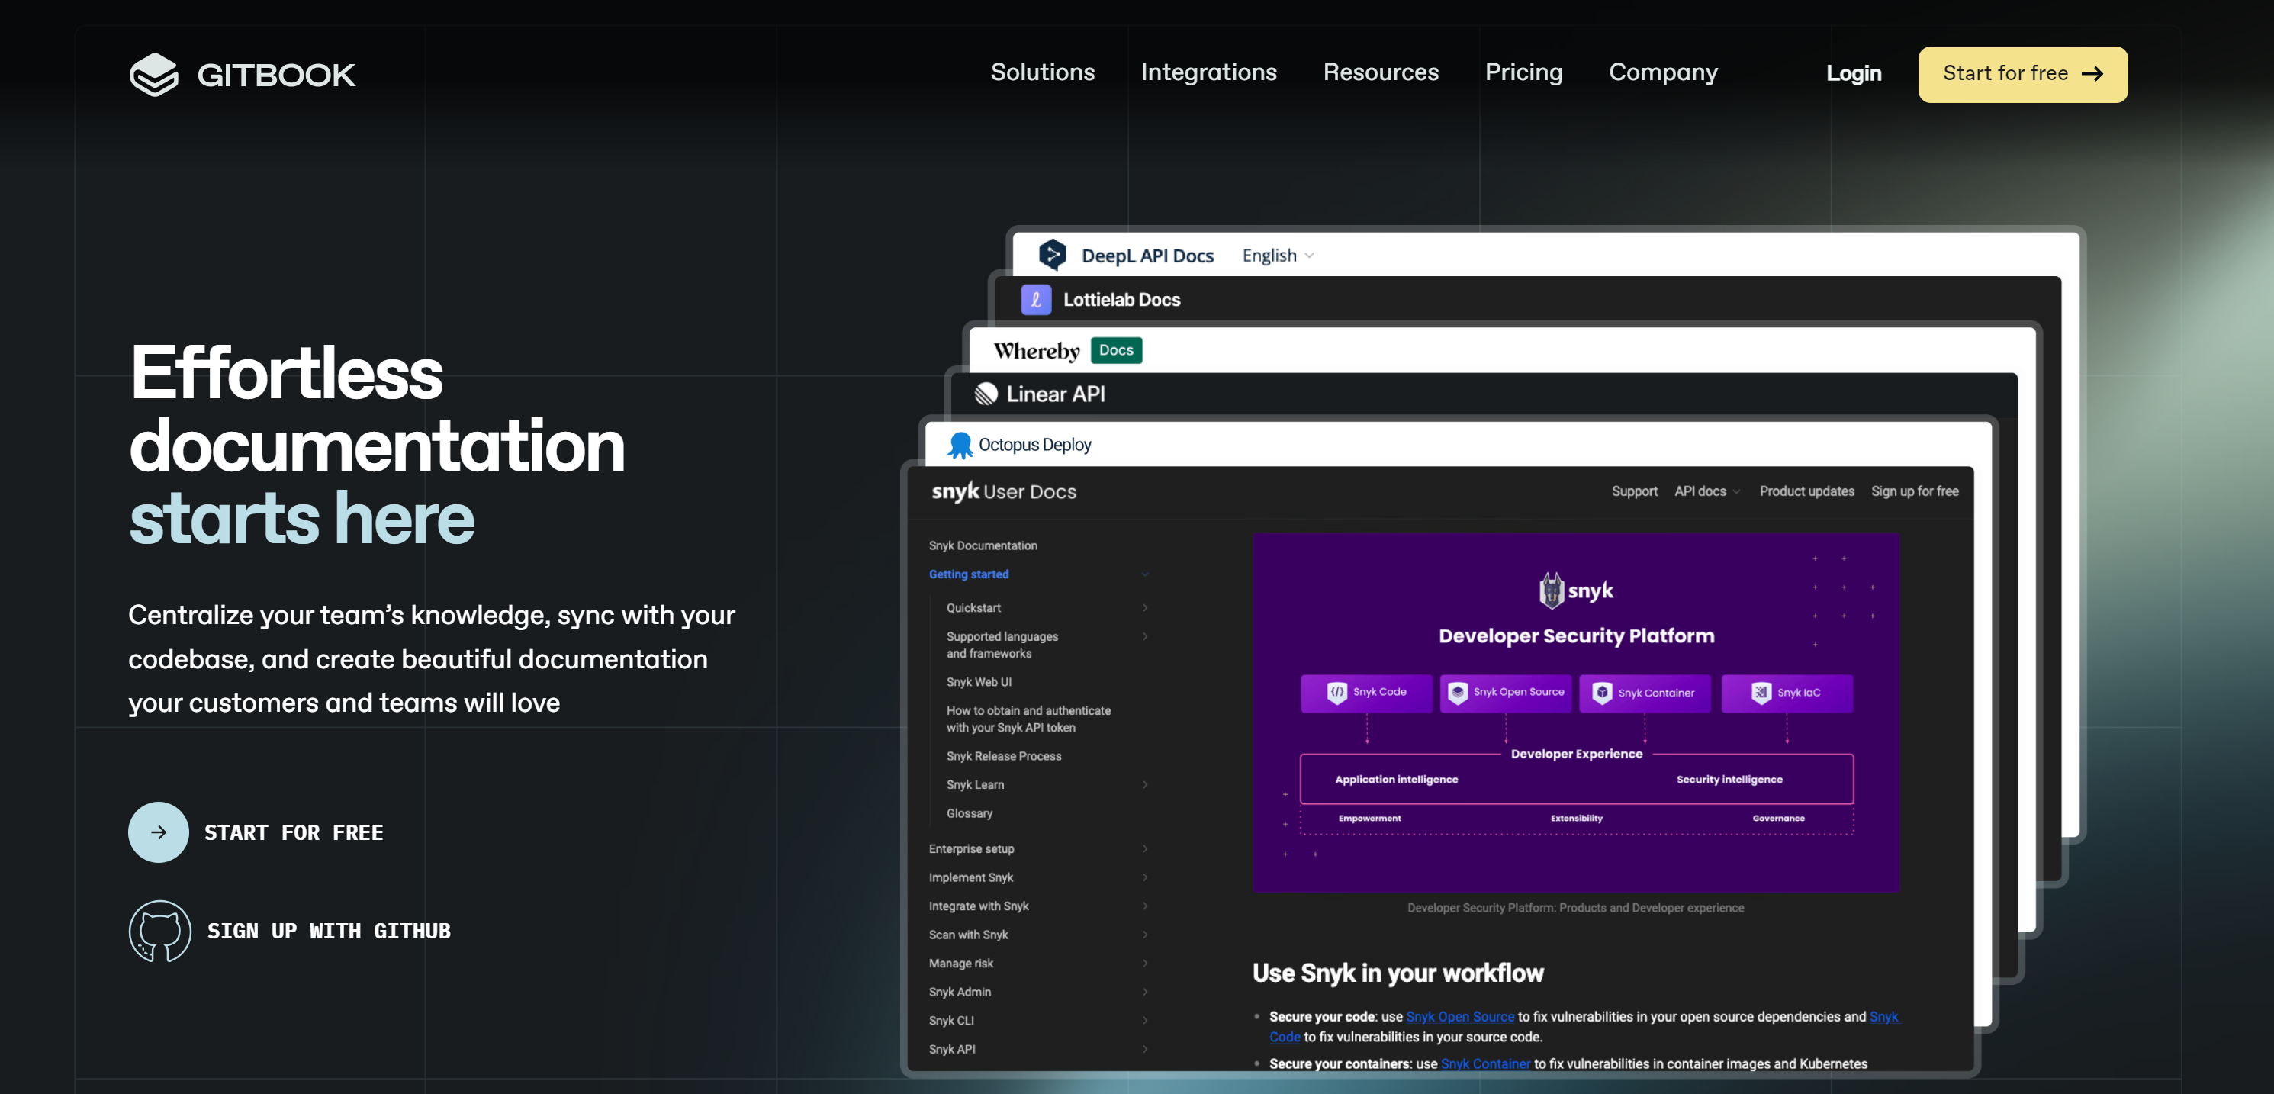Click the Snyk Code hyperlink in the workflow text
Viewport: 2274px width, 1094px height.
click(x=1285, y=1037)
